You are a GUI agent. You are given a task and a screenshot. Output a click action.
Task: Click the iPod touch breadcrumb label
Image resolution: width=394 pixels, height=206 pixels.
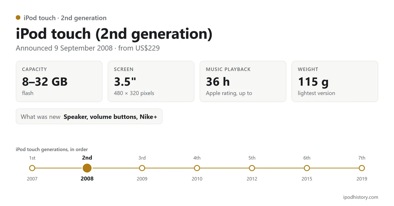click(65, 18)
